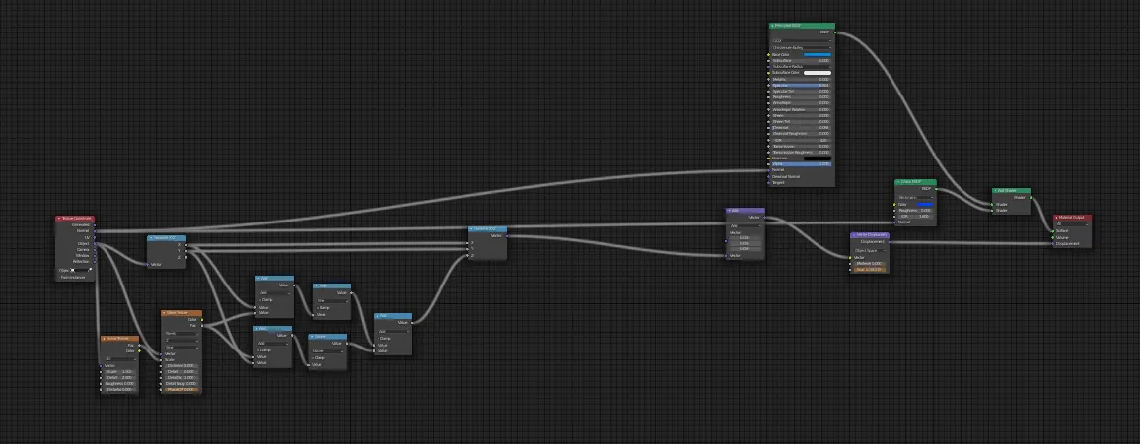
Task: Collapse the Principled BSDF node
Action: tap(772, 26)
